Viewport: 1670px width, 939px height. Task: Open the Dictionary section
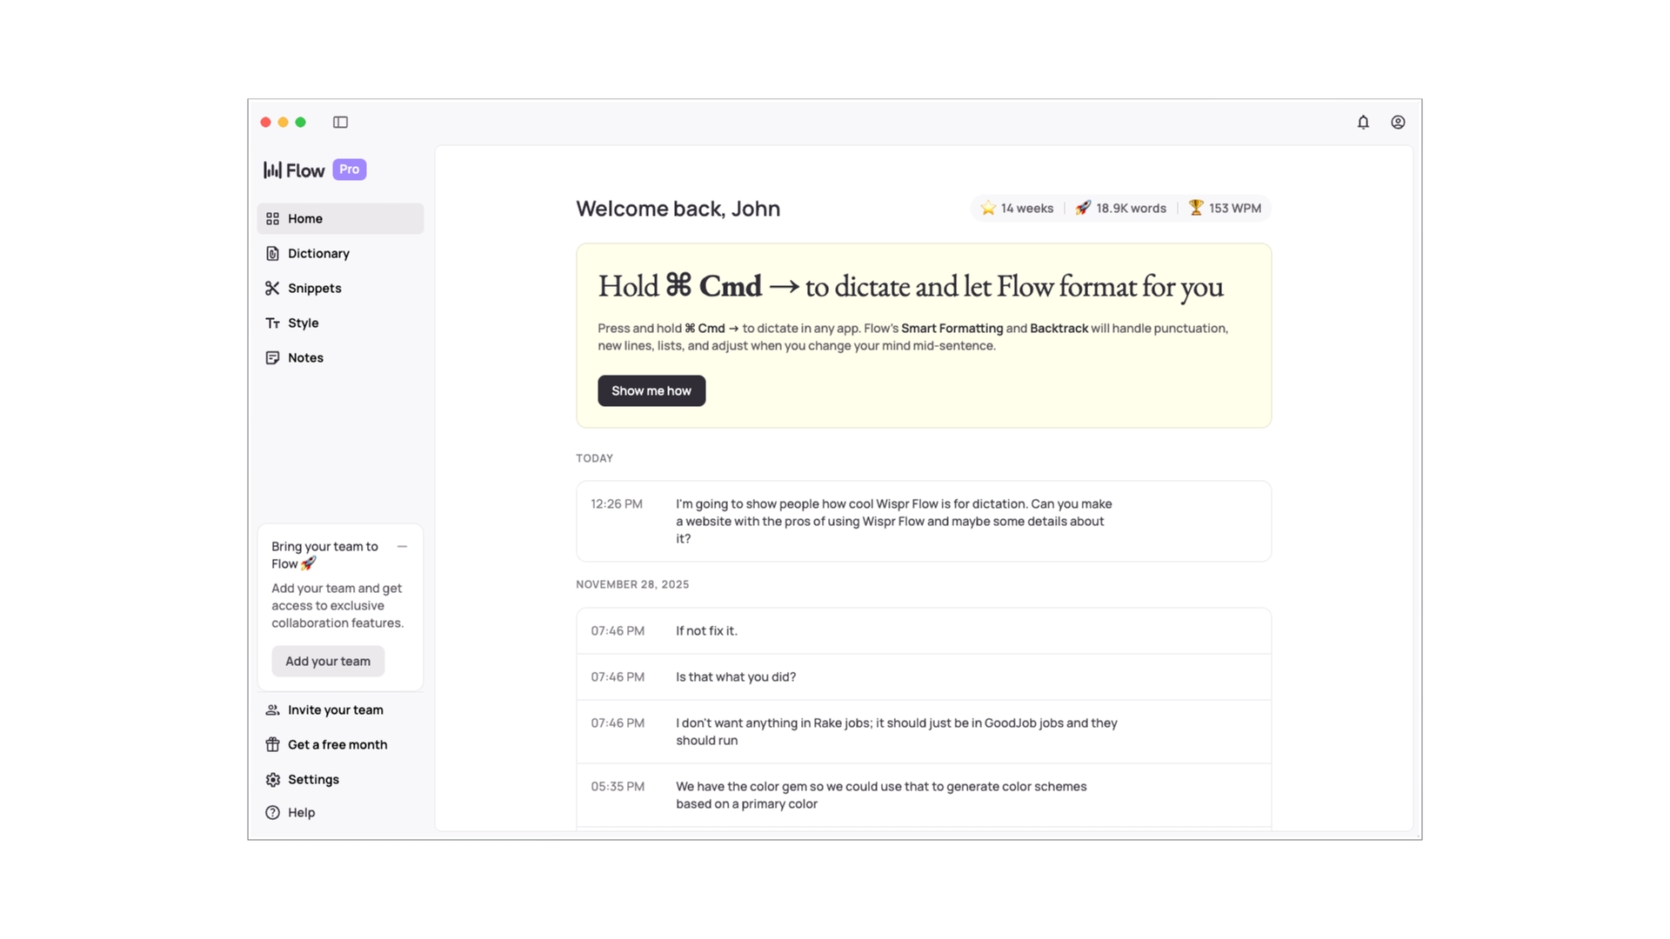pyautogui.click(x=318, y=253)
